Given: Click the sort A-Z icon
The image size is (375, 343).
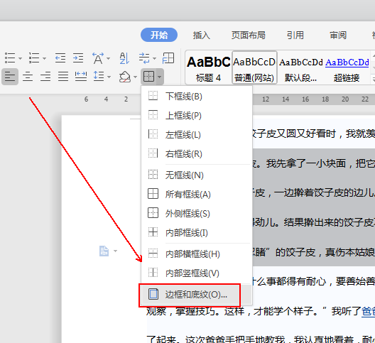Looking at the screenshot, I should tap(124, 58).
